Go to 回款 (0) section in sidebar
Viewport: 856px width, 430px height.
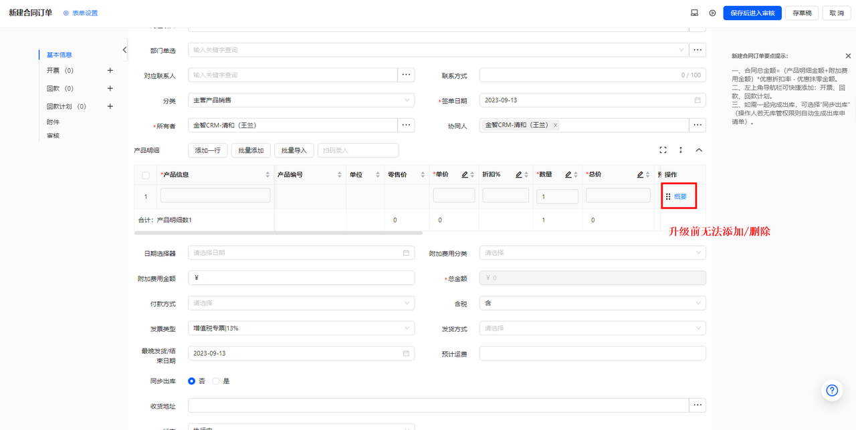tap(60, 88)
